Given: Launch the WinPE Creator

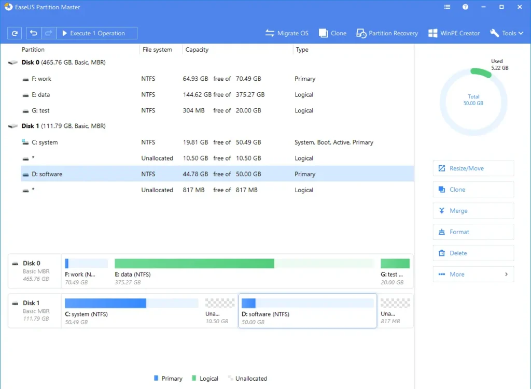Looking at the screenshot, I should [454, 33].
